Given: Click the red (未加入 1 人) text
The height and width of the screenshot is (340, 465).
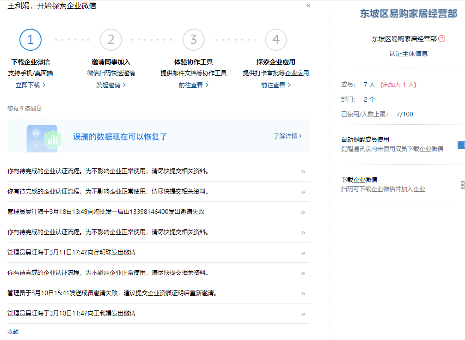Looking at the screenshot, I should point(398,85).
